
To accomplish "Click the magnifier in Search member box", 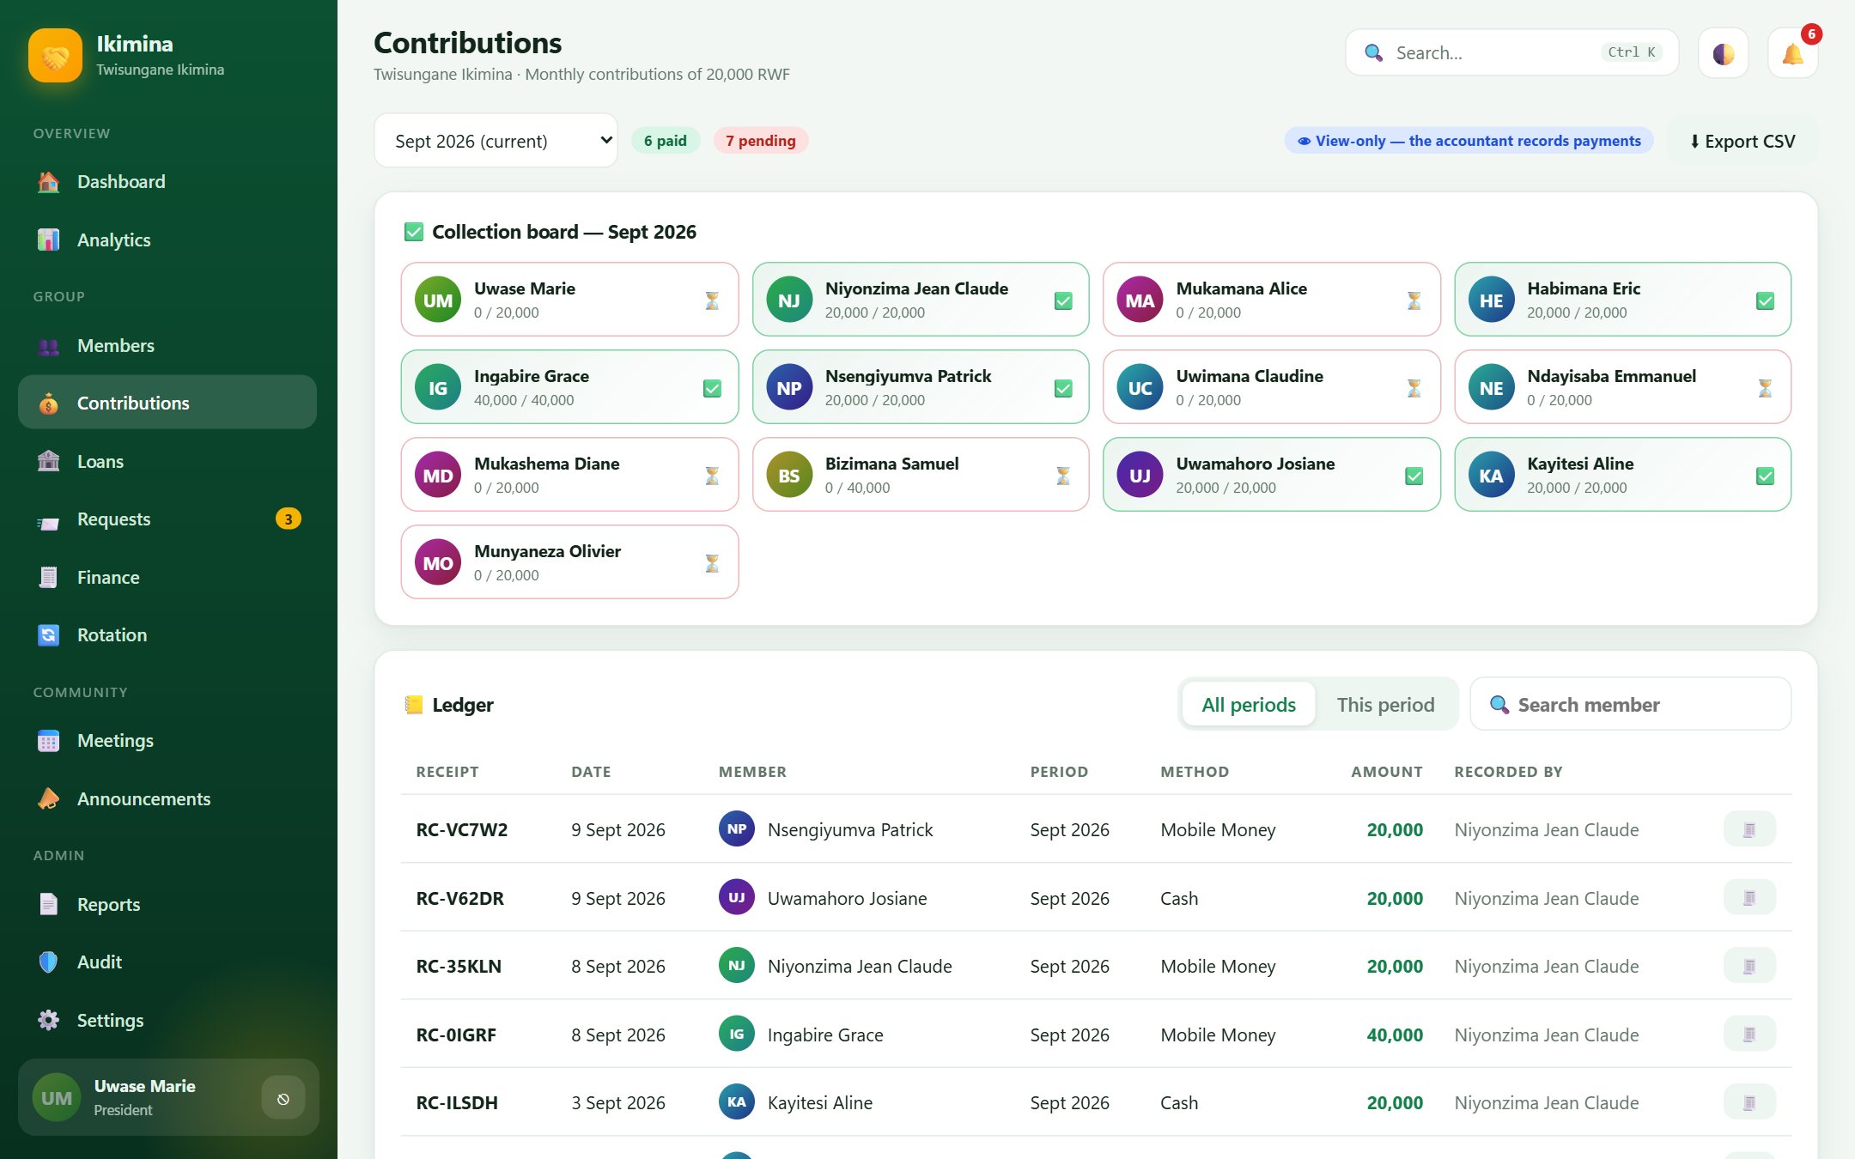I will tap(1499, 705).
